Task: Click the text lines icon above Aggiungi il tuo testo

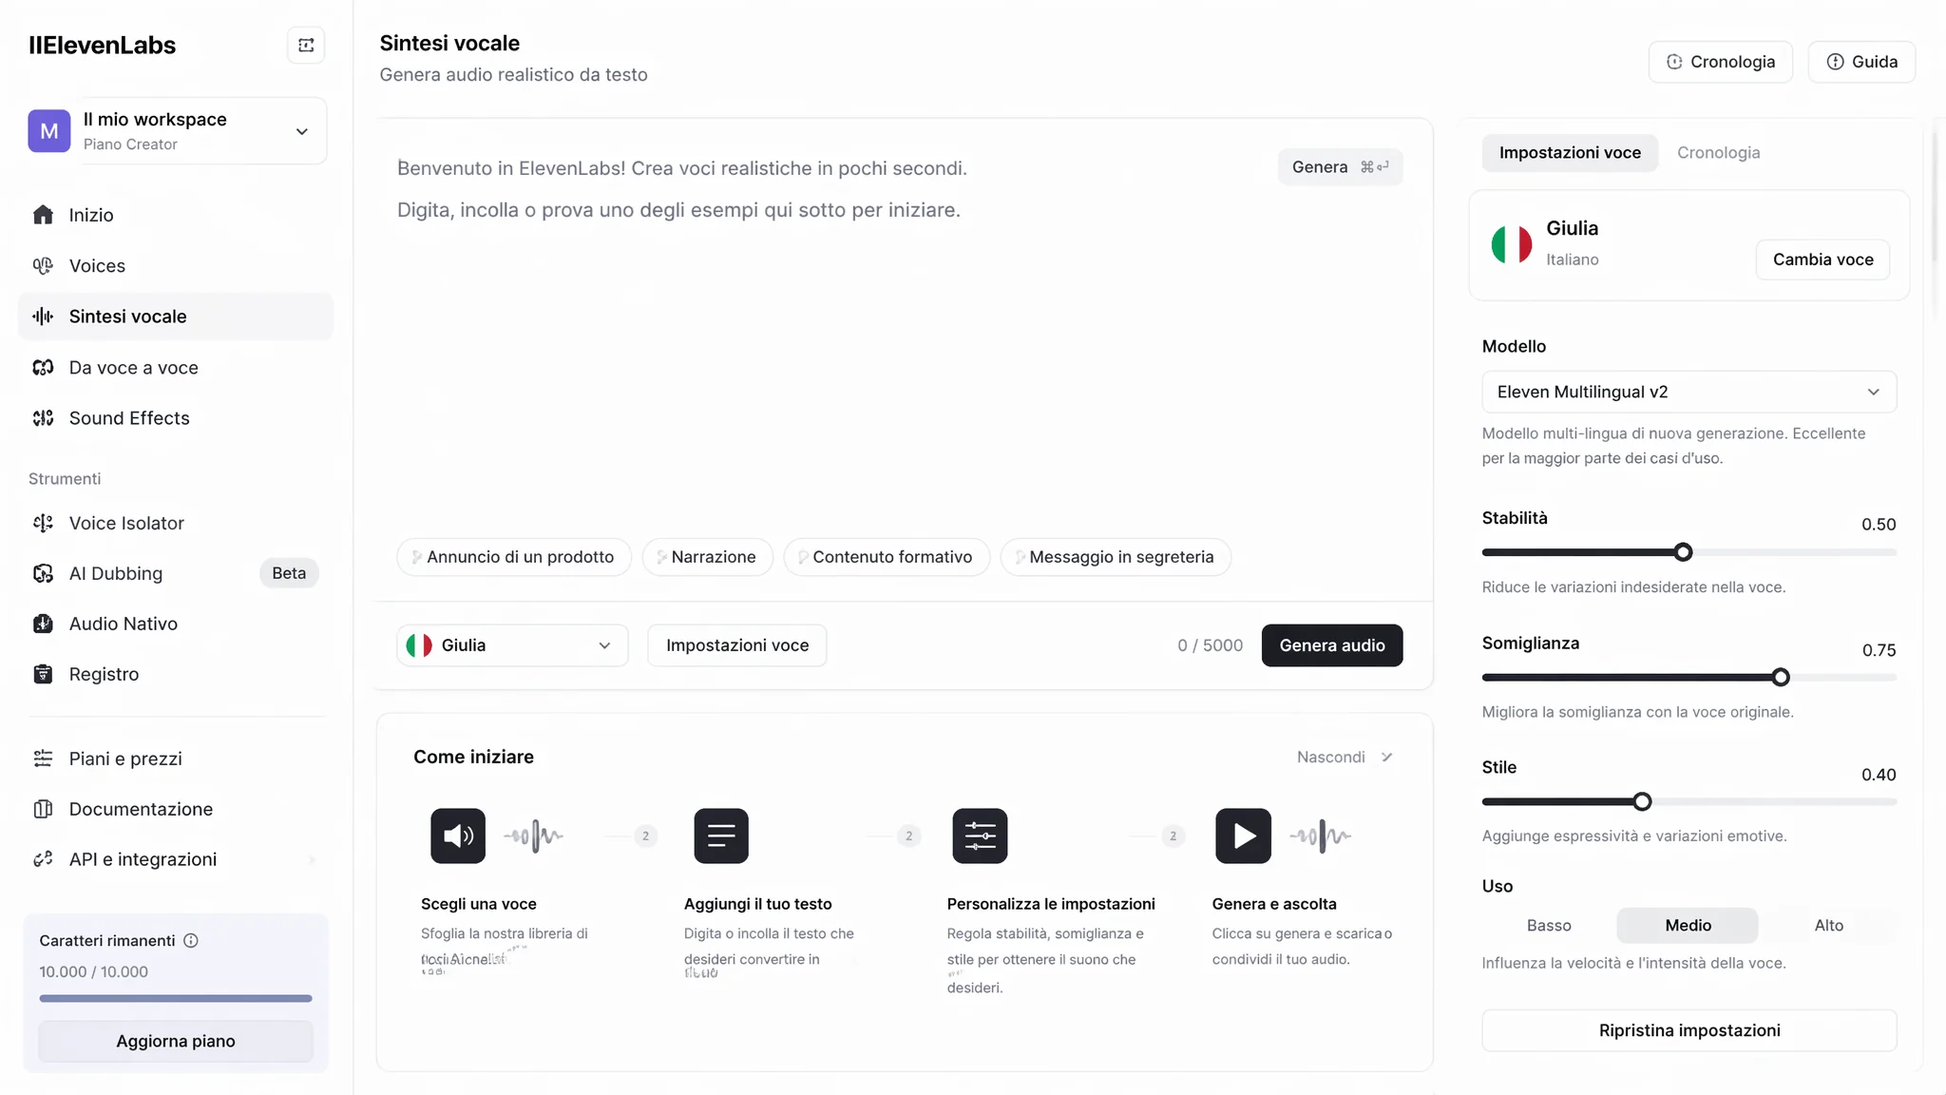Action: tap(721, 836)
